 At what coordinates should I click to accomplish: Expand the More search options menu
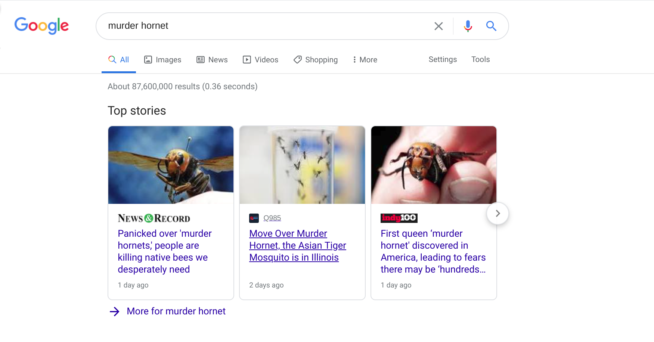pyautogui.click(x=365, y=60)
